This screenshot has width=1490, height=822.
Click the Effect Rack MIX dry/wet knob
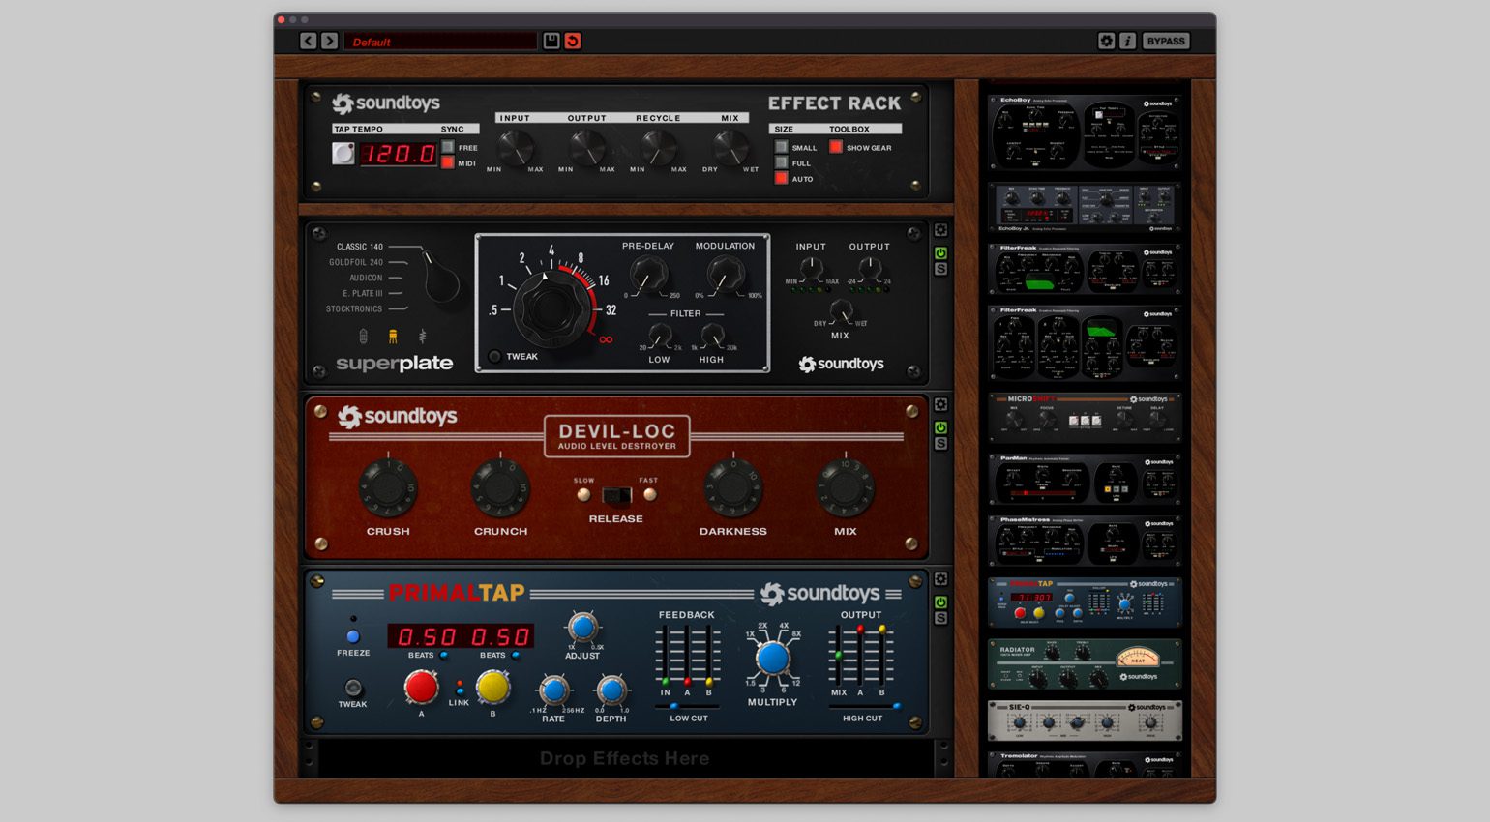coord(730,147)
